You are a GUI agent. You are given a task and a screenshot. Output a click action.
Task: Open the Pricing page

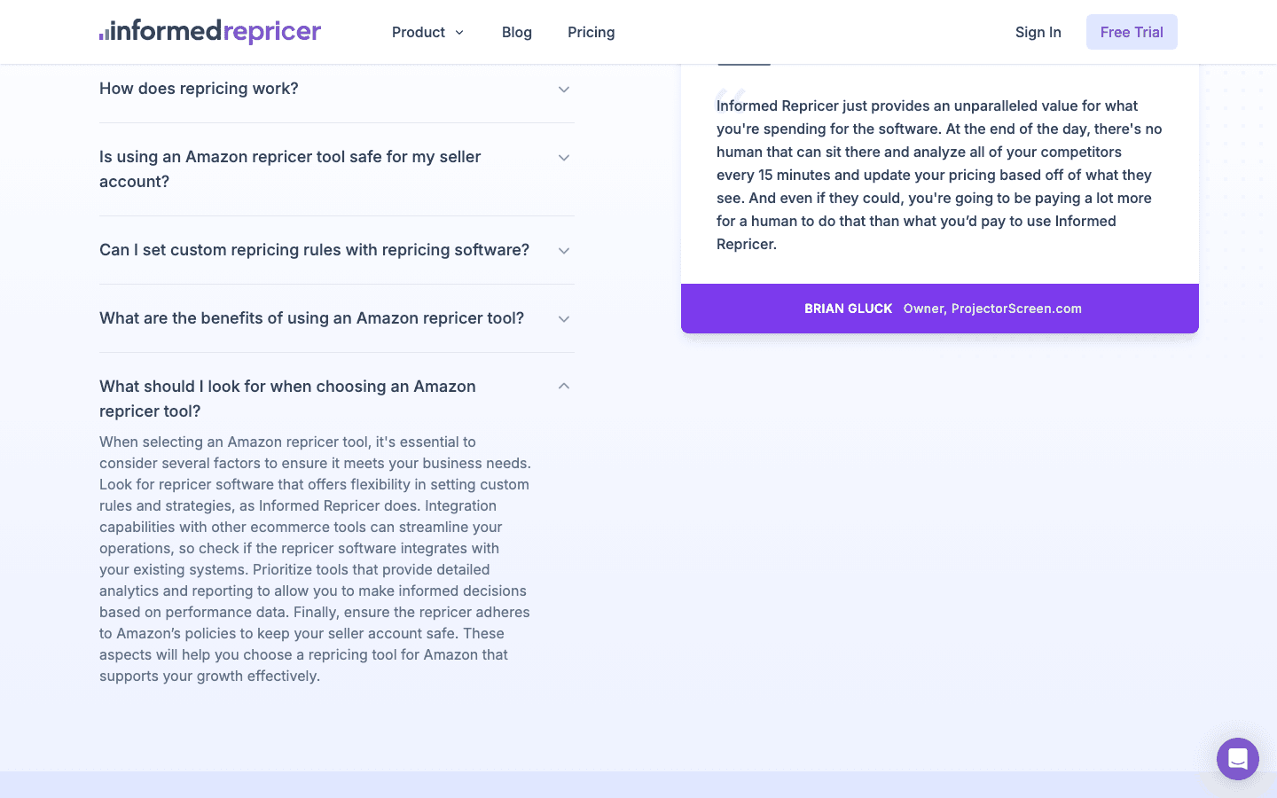tap(591, 32)
